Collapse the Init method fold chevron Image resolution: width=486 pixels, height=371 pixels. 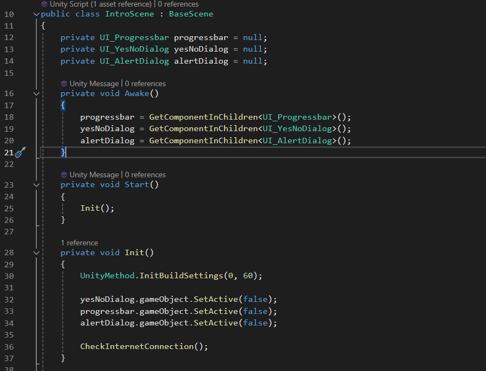coord(36,252)
